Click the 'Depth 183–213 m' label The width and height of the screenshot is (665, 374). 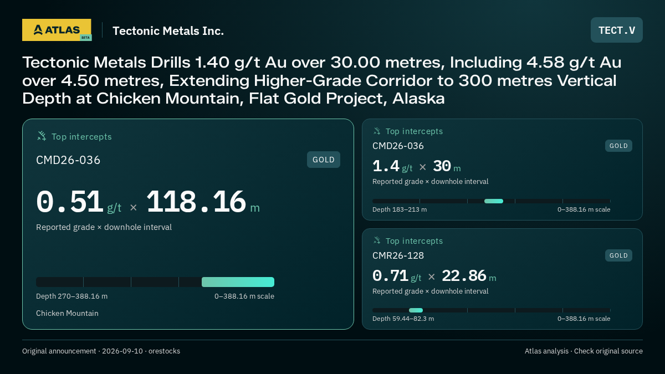tap(400, 209)
